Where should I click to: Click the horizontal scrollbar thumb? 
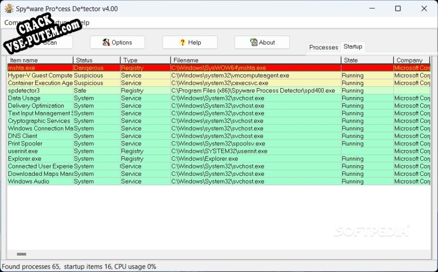(22, 254)
